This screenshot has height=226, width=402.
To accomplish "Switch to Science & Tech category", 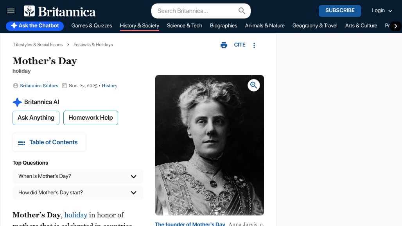I will coord(185,26).
